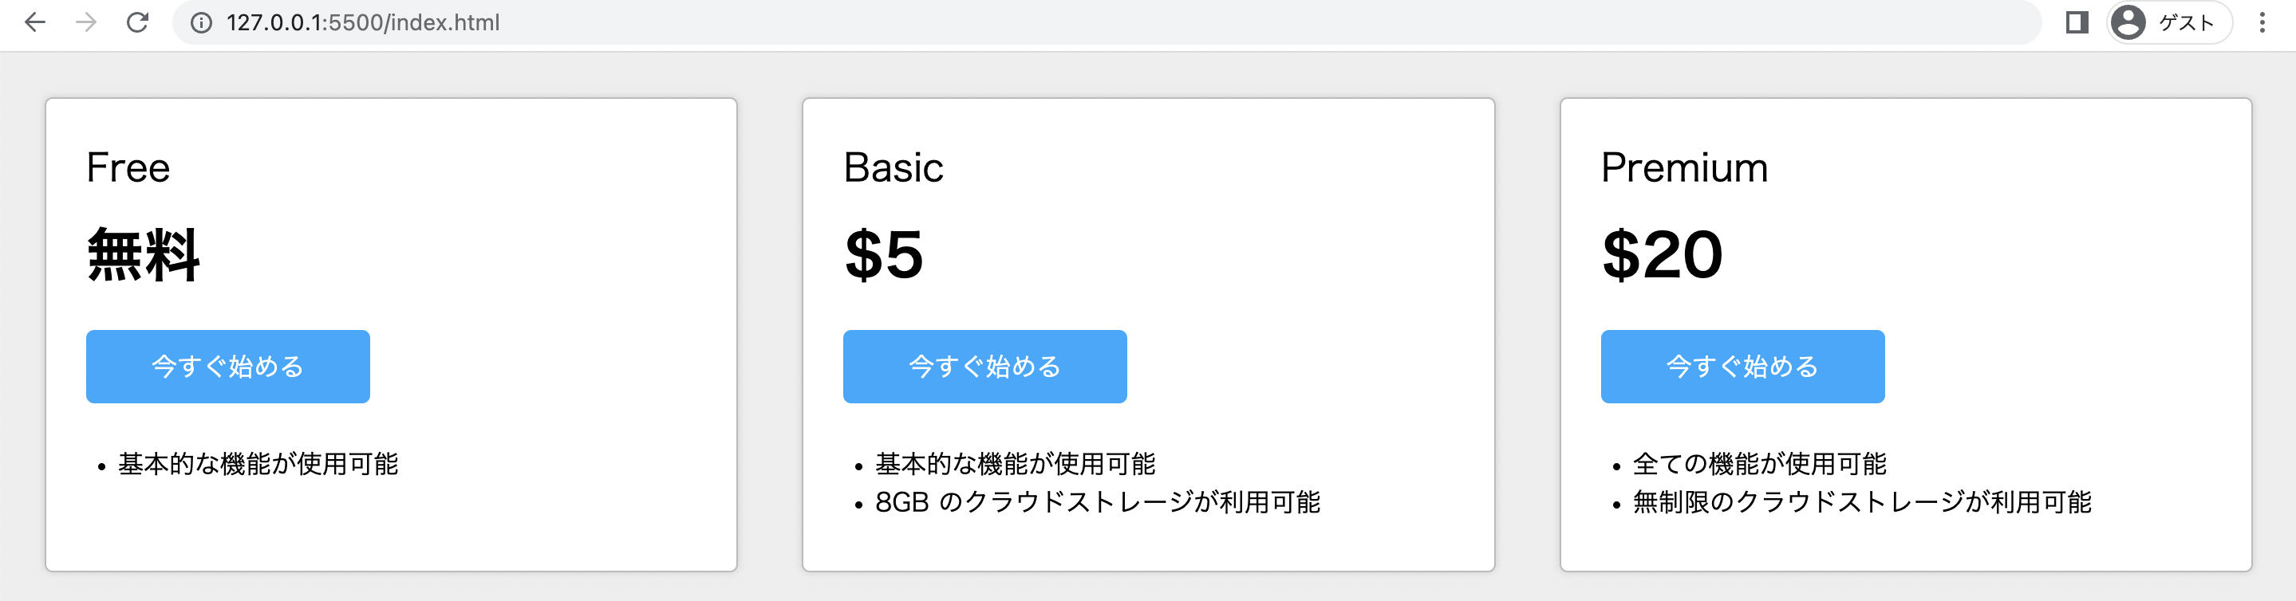Open the side panel icon near profile
The image size is (2296, 601).
[x=2076, y=22]
